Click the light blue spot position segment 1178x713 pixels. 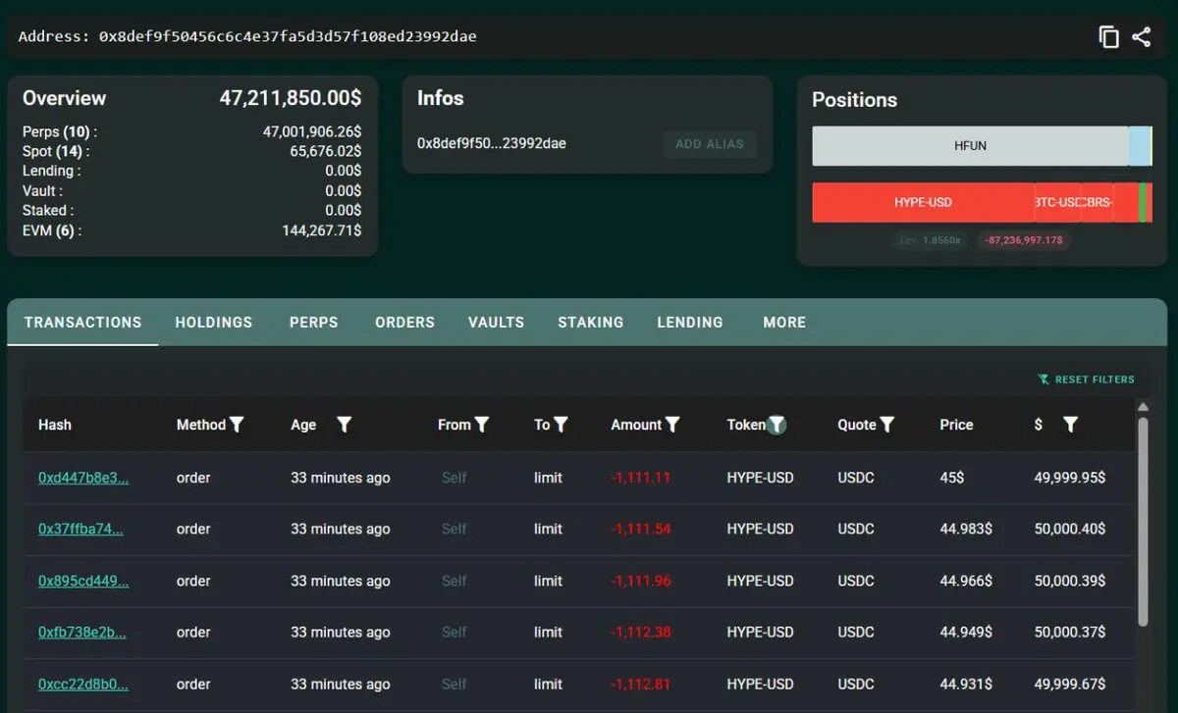click(1139, 146)
